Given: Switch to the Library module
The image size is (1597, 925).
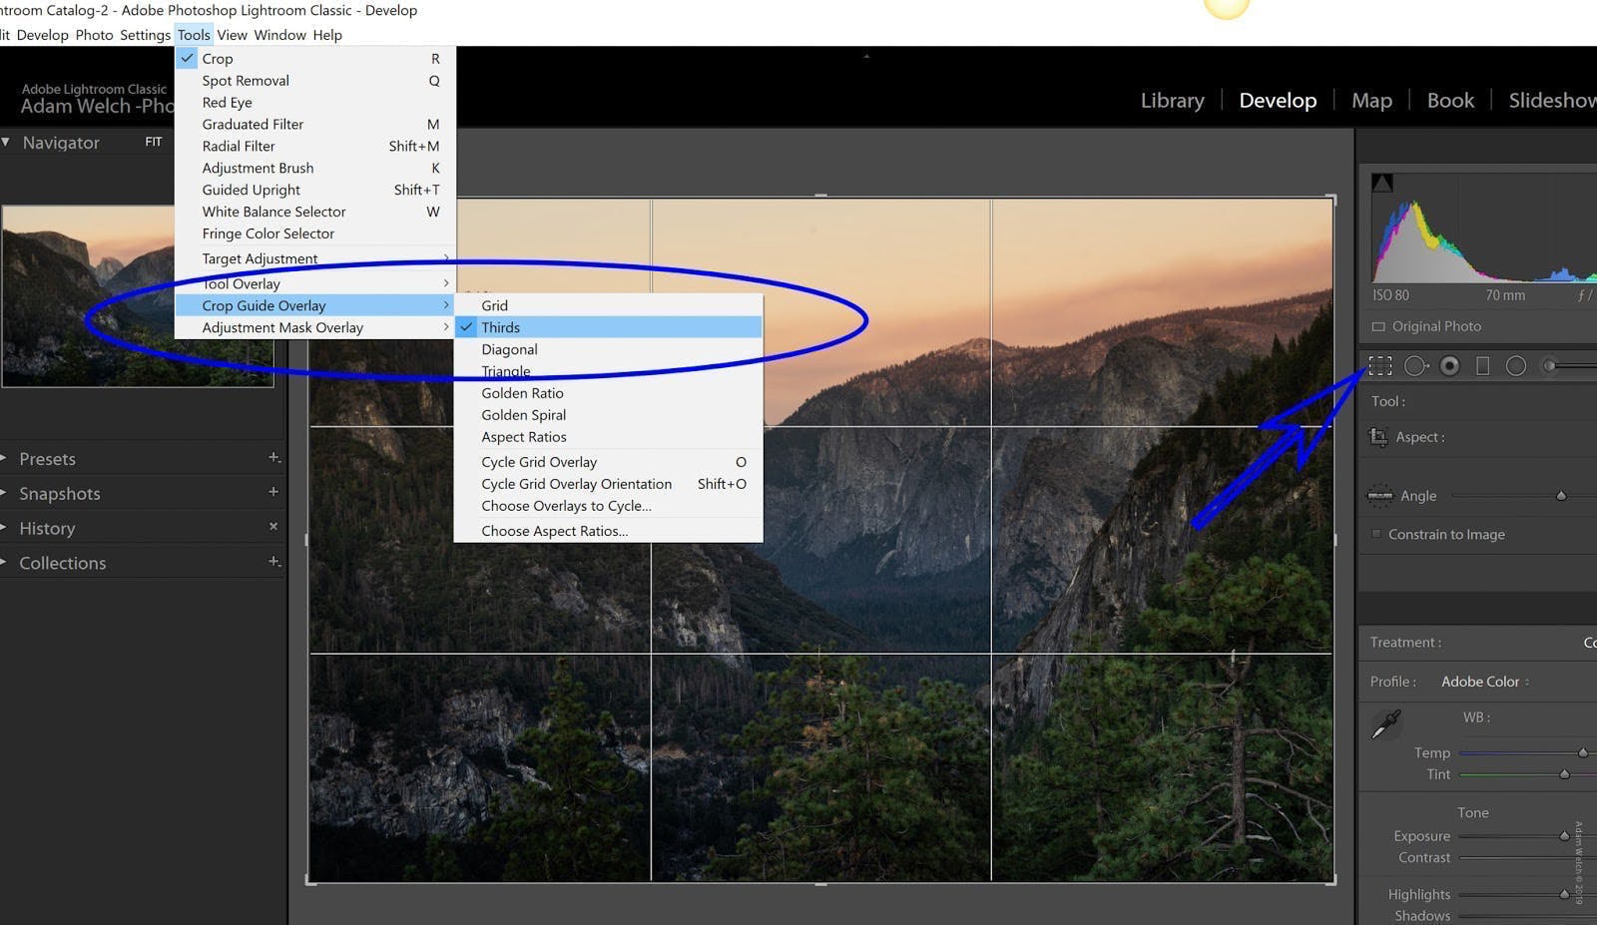Looking at the screenshot, I should tap(1172, 100).
